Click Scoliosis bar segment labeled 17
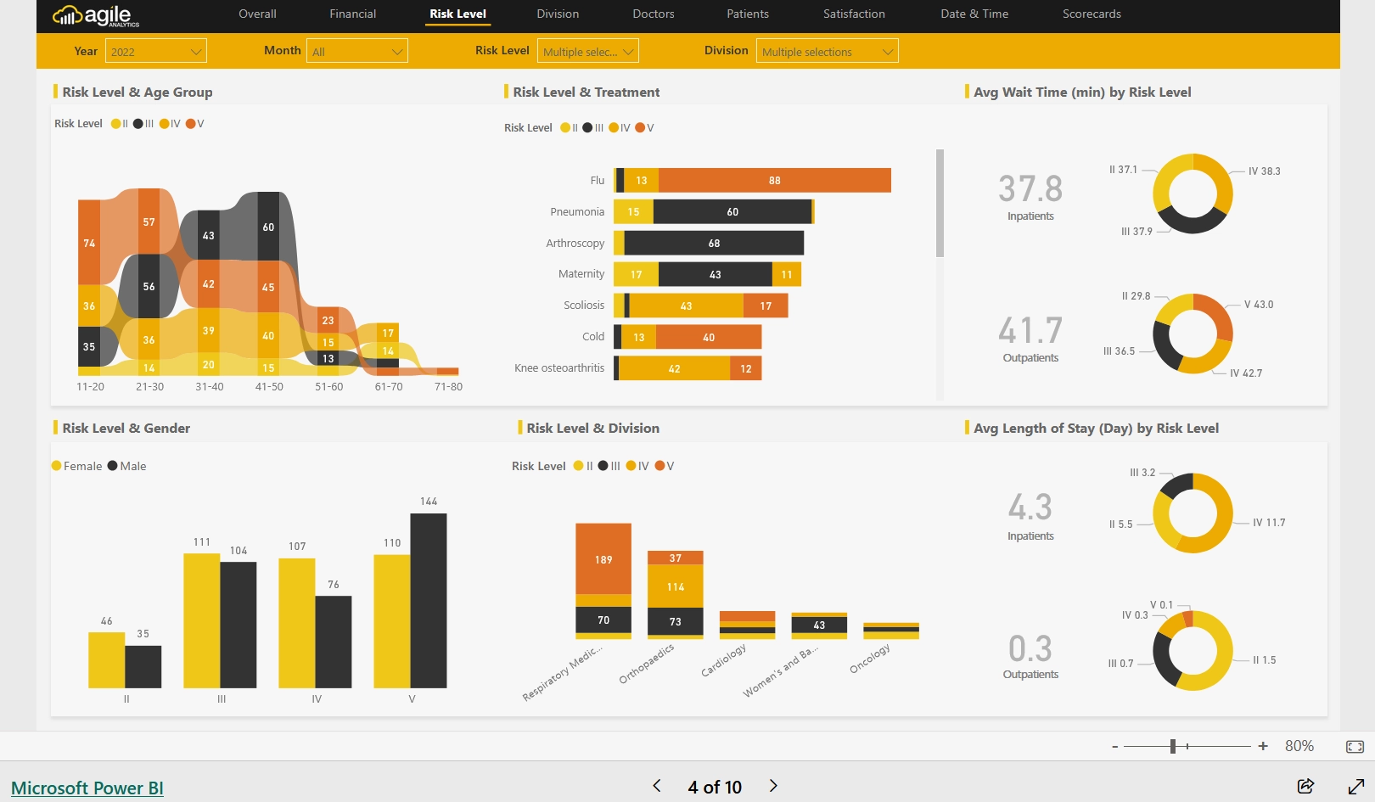Image resolution: width=1375 pixels, height=802 pixels. pyautogui.click(x=766, y=306)
